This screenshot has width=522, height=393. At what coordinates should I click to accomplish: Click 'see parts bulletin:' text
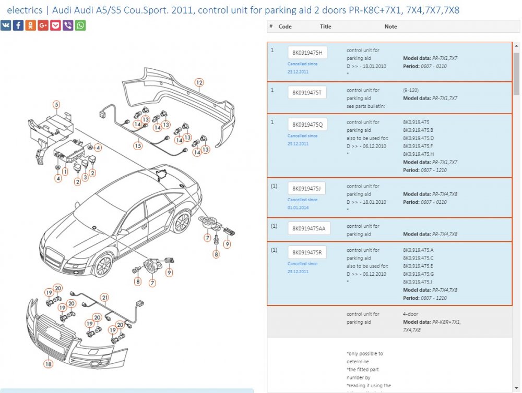click(365, 106)
